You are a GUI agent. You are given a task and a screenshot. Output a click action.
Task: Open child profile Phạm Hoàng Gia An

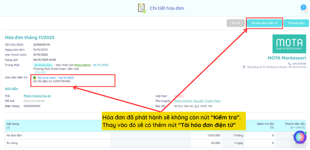click(x=37, y=96)
